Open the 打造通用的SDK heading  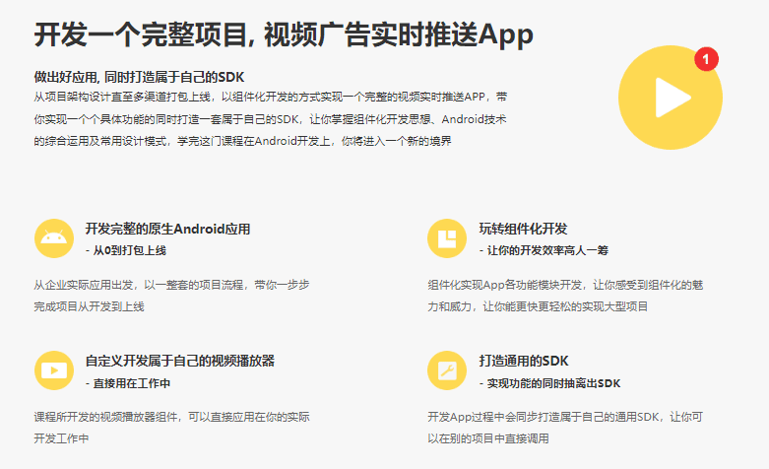(524, 361)
